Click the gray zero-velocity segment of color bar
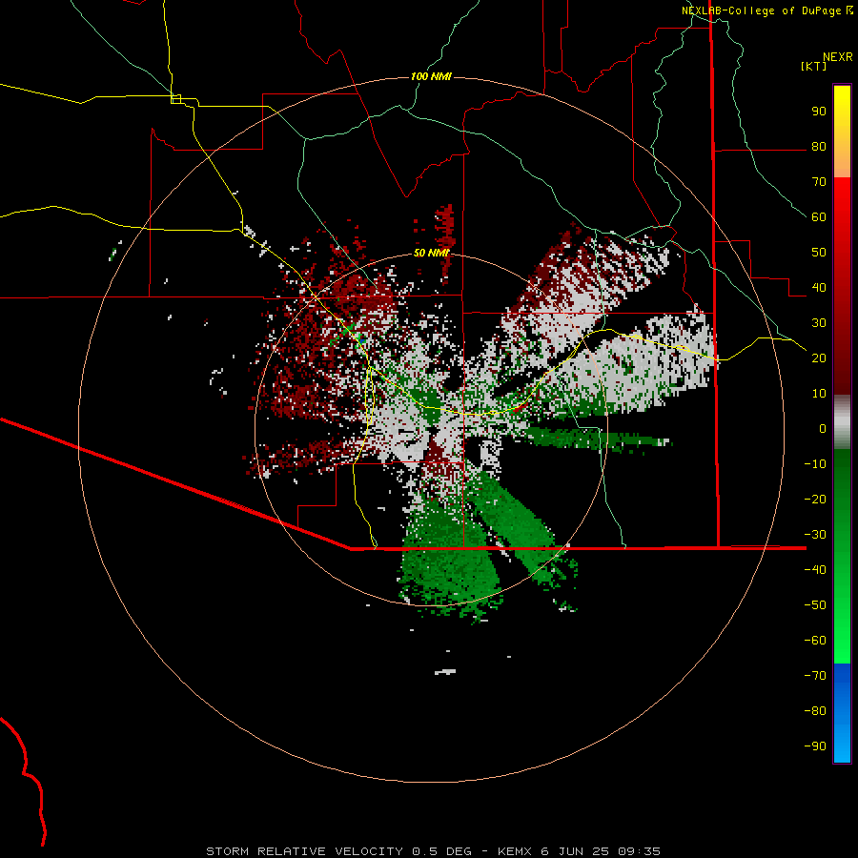 [842, 422]
